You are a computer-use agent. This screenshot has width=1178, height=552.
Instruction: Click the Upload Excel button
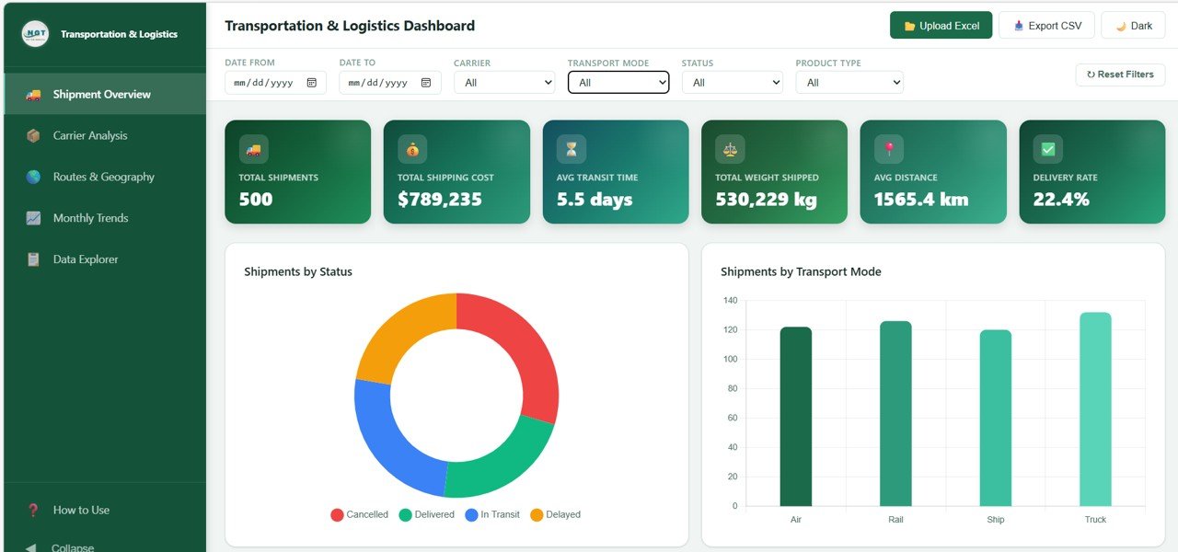click(941, 25)
